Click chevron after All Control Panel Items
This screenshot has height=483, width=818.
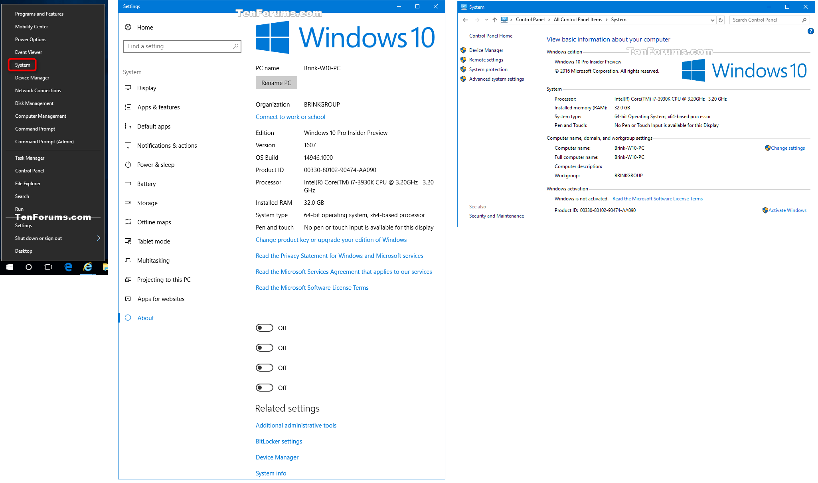pos(607,20)
